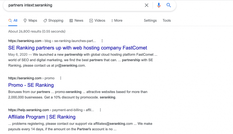
Task: Switch to the All results tab
Action: coord(13,21)
